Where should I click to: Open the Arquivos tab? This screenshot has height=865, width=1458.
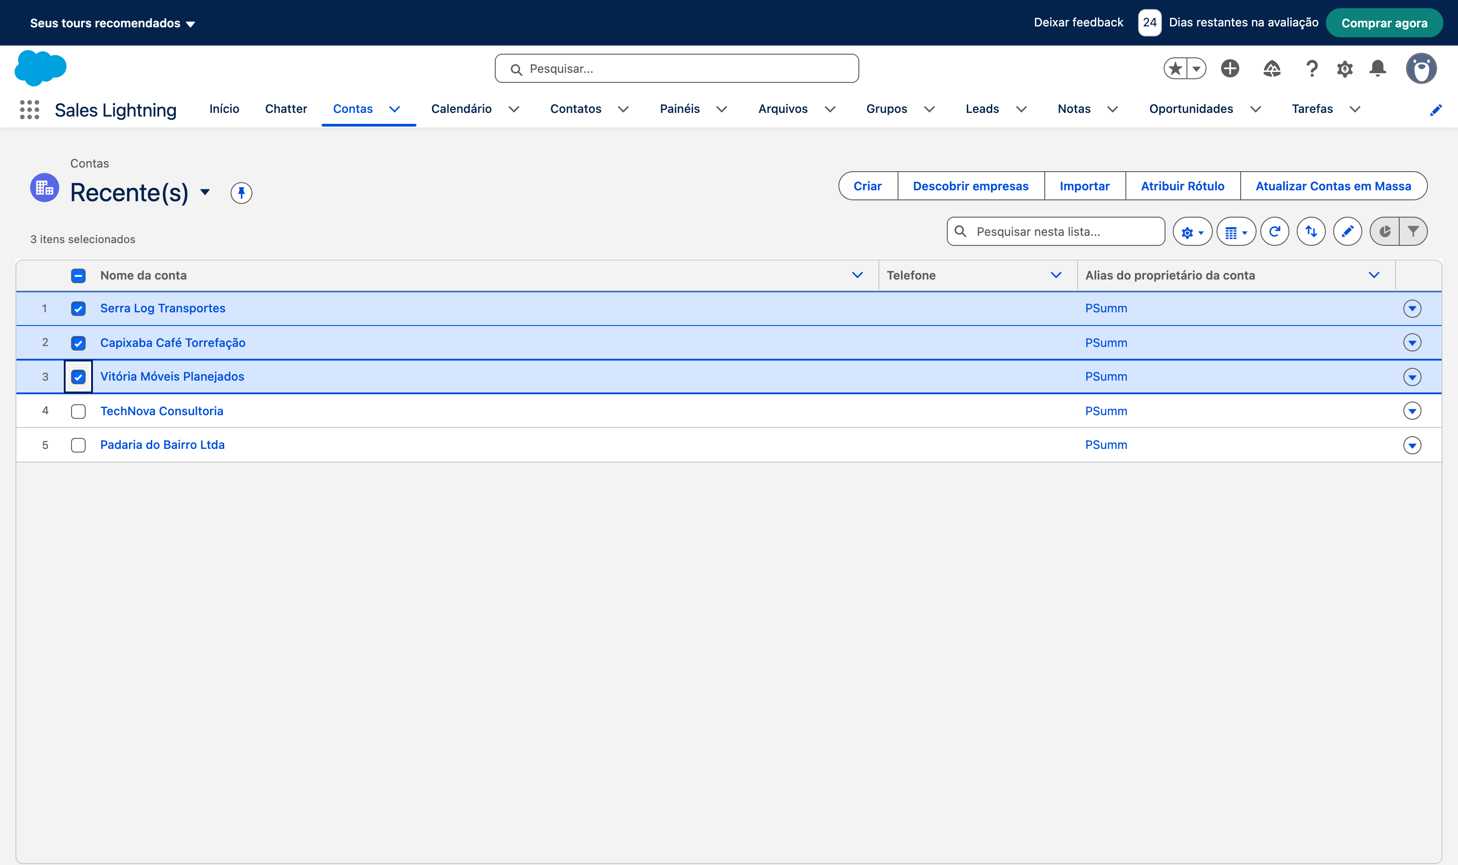click(783, 109)
